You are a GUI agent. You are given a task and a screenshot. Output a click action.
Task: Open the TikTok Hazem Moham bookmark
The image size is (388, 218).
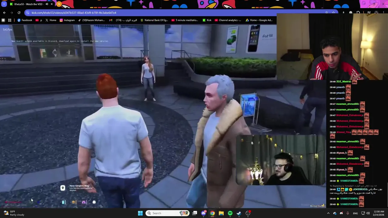91,20
